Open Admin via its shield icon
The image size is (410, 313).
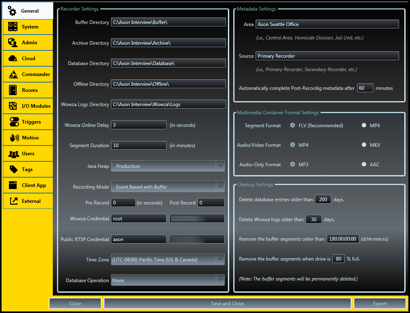coord(13,43)
